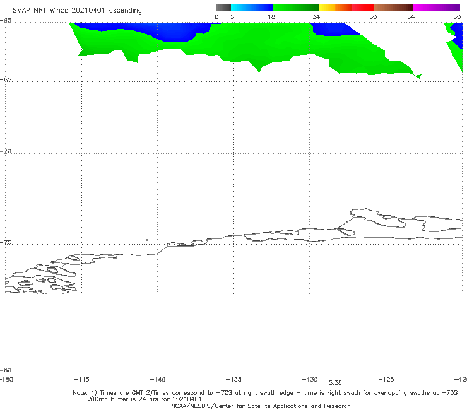Click the cyan-blue segment of the color scale

(x=252, y=8)
